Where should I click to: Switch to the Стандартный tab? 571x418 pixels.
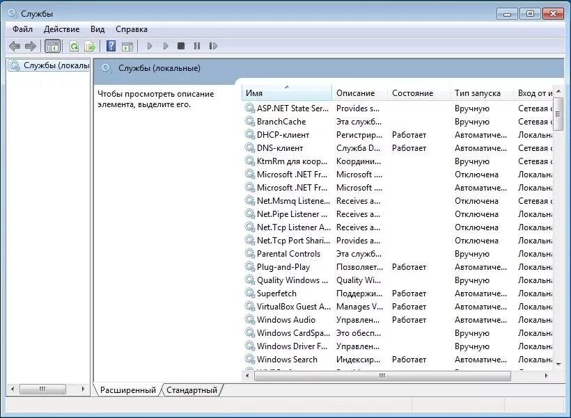(192, 390)
